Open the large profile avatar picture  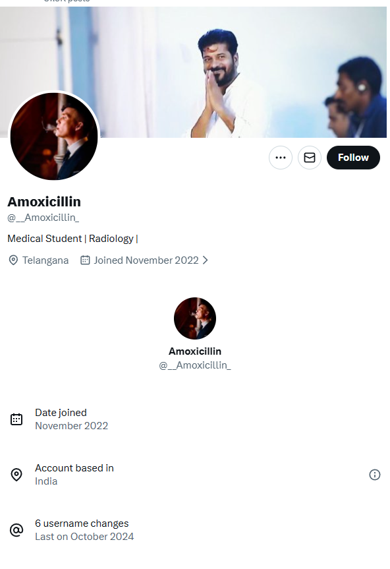click(54, 136)
